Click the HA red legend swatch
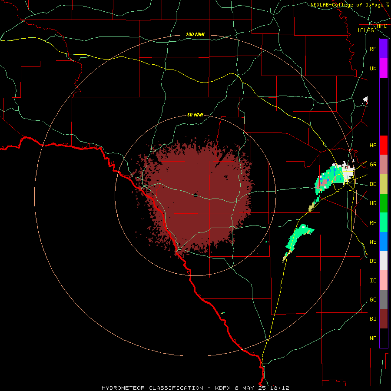 (x=384, y=145)
